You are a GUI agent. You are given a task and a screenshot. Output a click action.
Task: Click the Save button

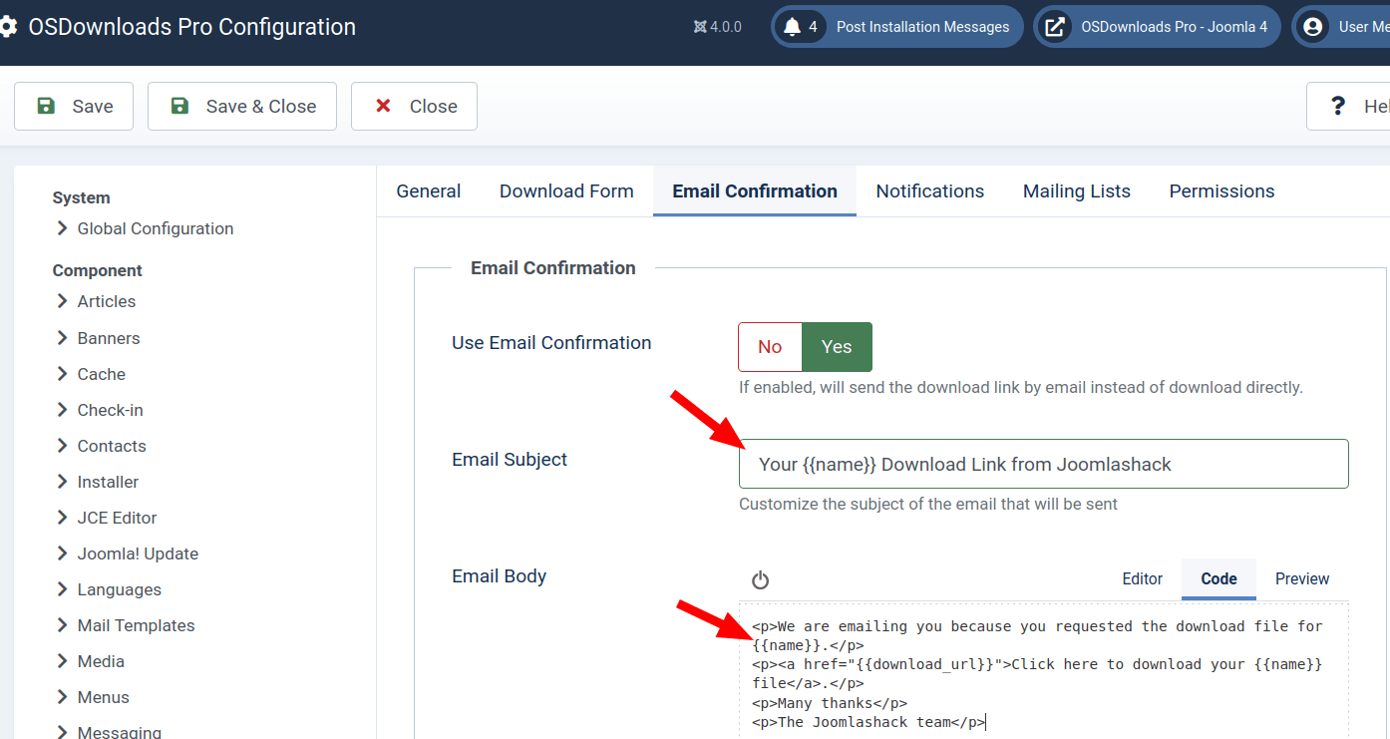tap(74, 106)
